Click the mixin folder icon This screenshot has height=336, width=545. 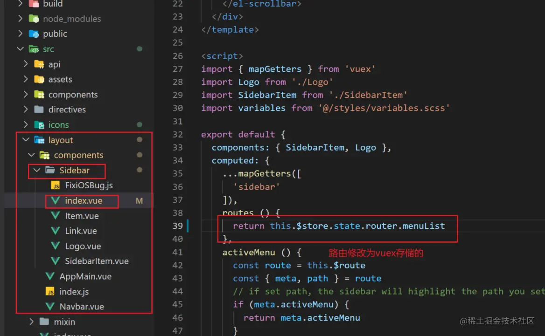click(44, 322)
